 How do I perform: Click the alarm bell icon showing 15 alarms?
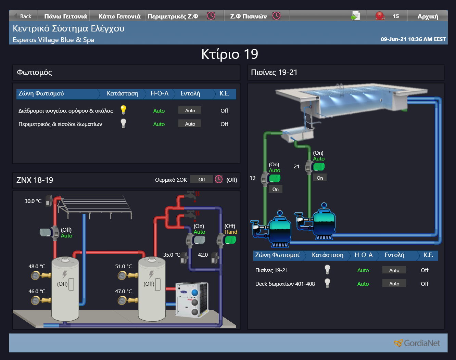pyautogui.click(x=381, y=15)
